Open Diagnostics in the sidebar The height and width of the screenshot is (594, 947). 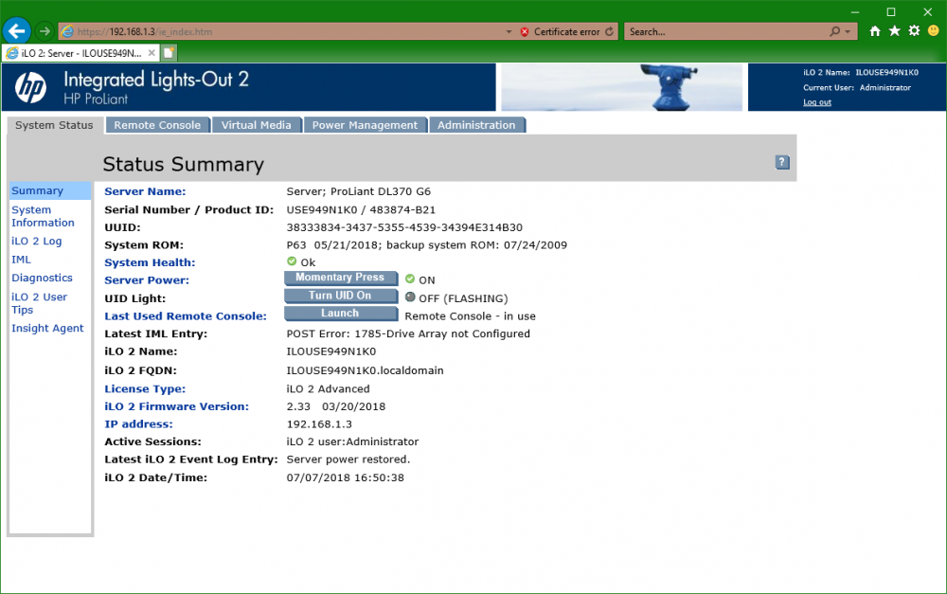click(x=43, y=278)
